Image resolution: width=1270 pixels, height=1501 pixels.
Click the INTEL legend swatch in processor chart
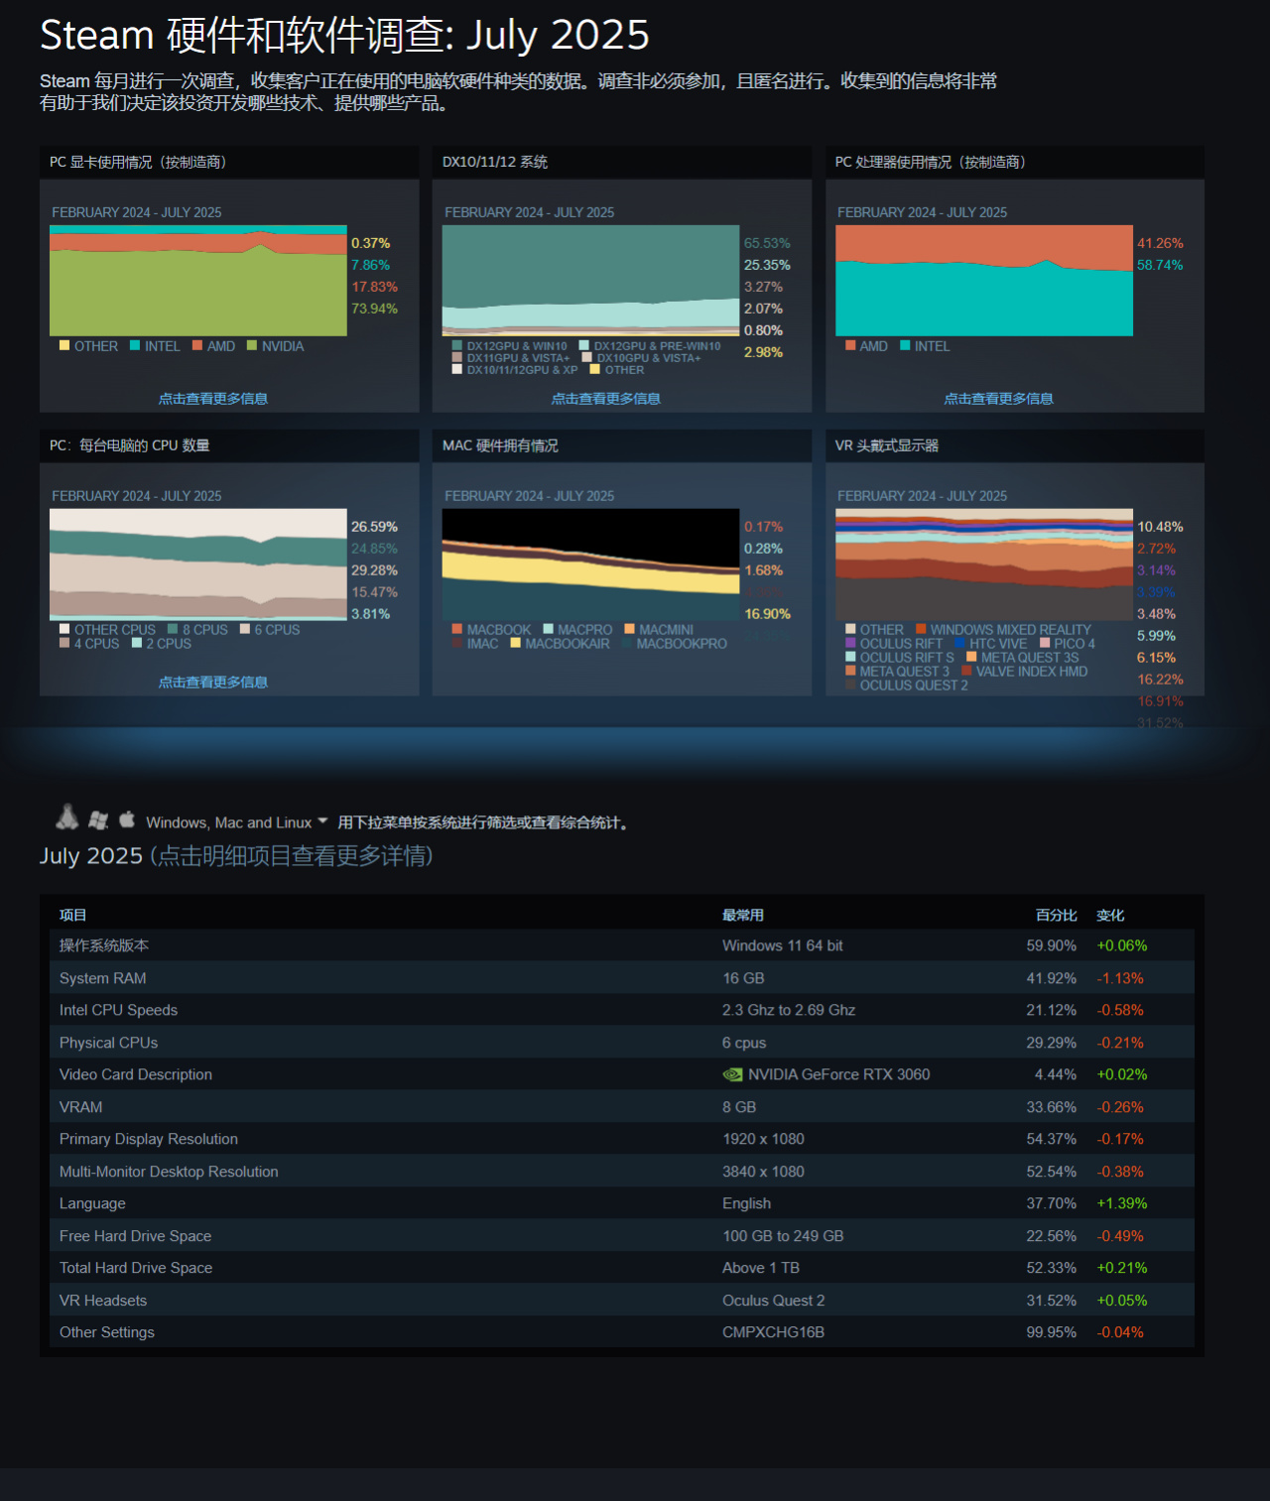pyautogui.click(x=905, y=345)
